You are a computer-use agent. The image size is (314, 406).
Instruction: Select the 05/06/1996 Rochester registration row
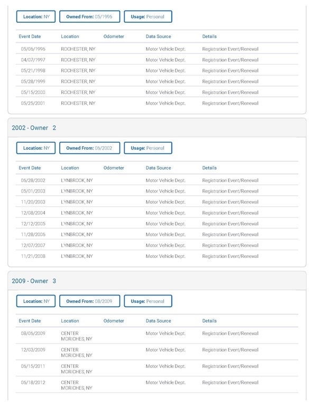coord(157,49)
